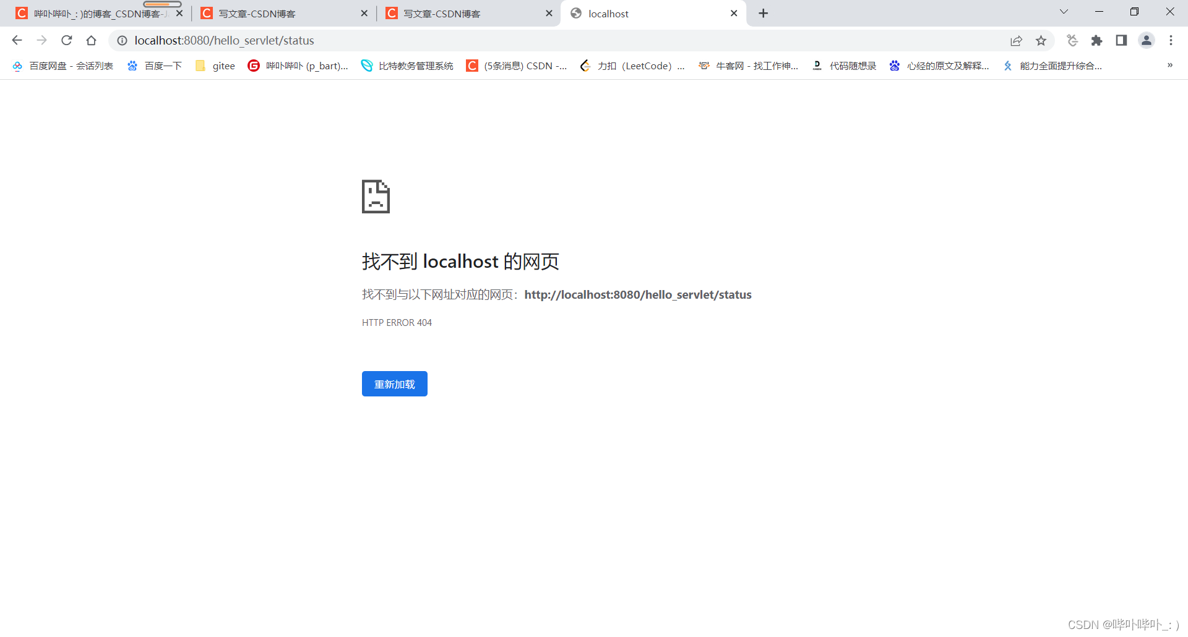Click the home icon in the toolbar
This screenshot has height=637, width=1188.
click(x=91, y=40)
